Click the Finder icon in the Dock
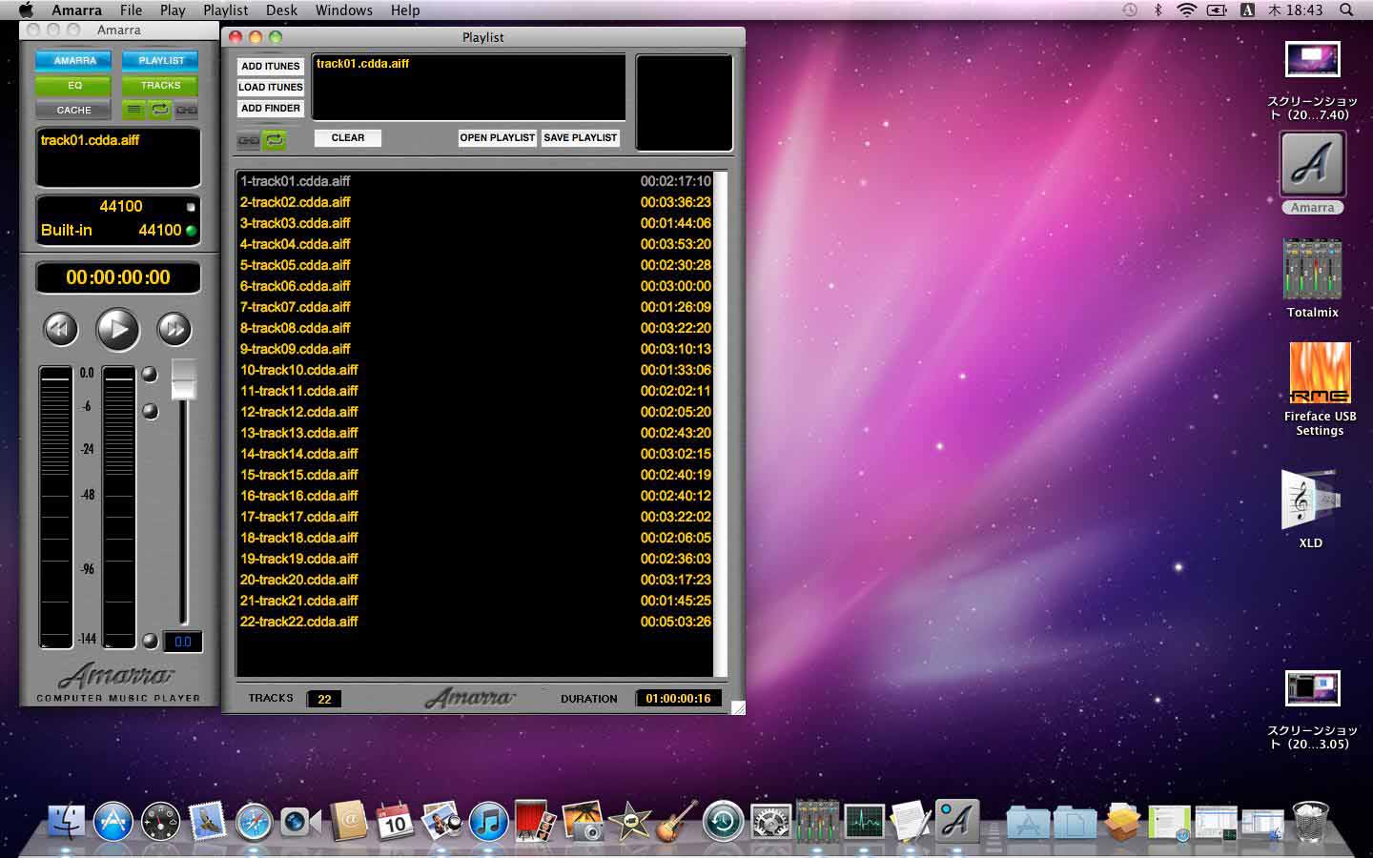 click(66, 821)
